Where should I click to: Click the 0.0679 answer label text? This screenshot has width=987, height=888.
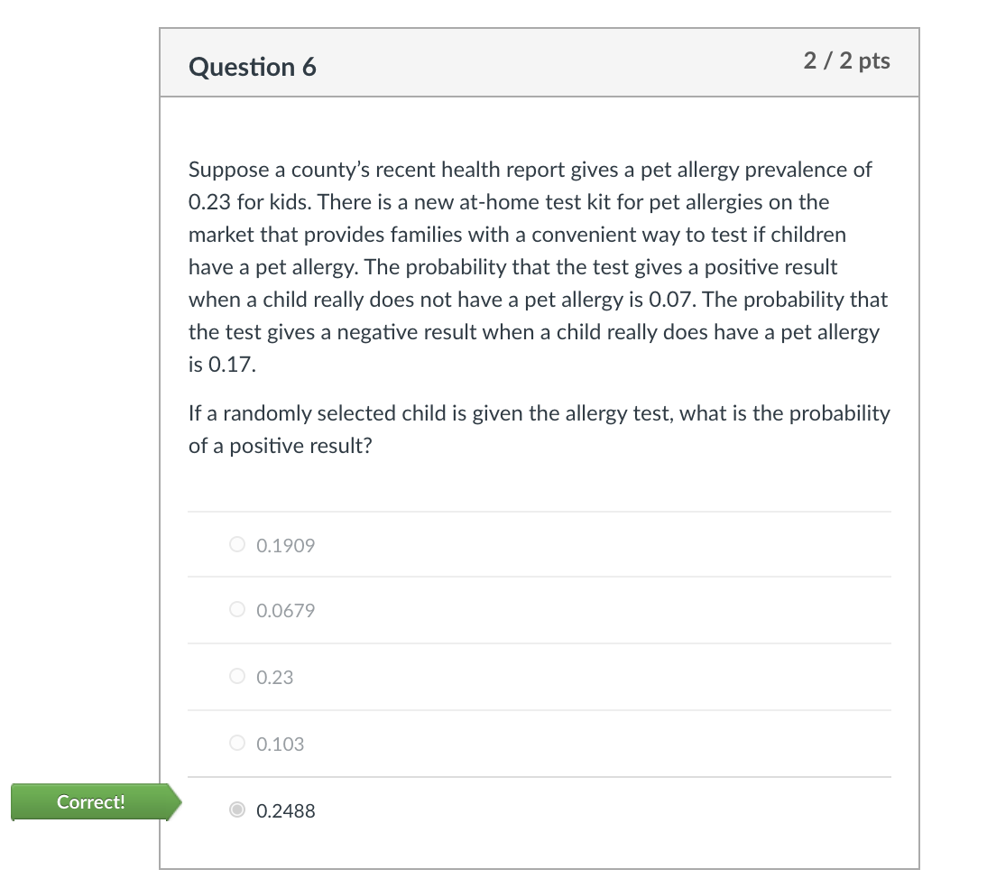tap(285, 610)
